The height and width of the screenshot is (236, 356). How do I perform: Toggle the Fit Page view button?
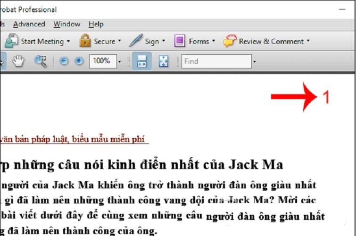click(x=163, y=61)
